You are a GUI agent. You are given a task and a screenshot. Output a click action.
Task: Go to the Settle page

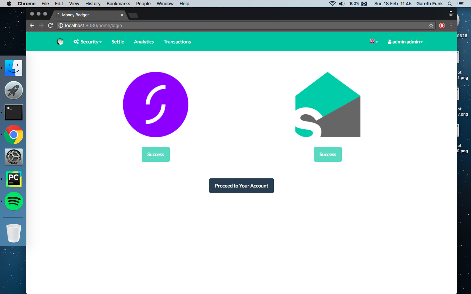(x=118, y=42)
